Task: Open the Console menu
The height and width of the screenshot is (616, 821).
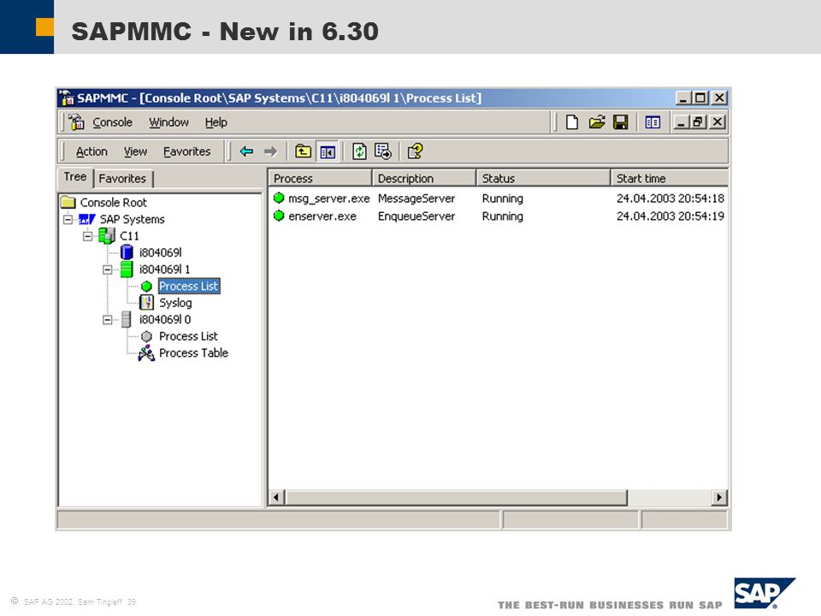Action: click(x=113, y=122)
